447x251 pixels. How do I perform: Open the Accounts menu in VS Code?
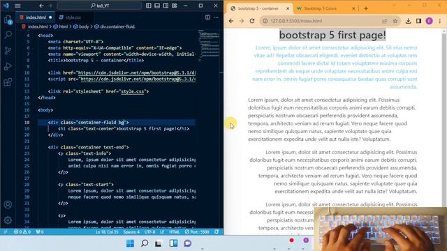[8, 204]
